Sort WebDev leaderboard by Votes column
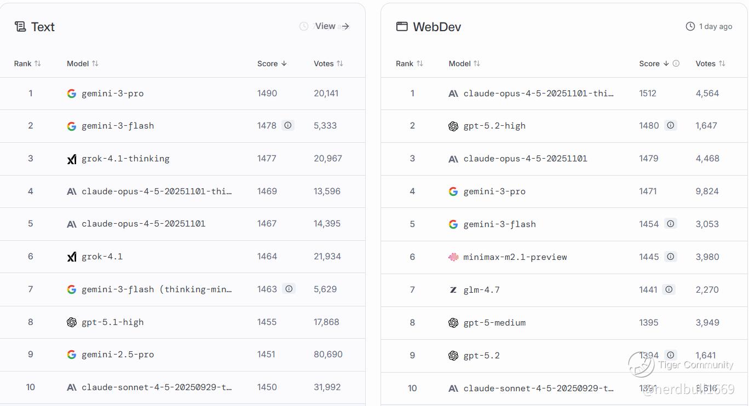 (710, 63)
